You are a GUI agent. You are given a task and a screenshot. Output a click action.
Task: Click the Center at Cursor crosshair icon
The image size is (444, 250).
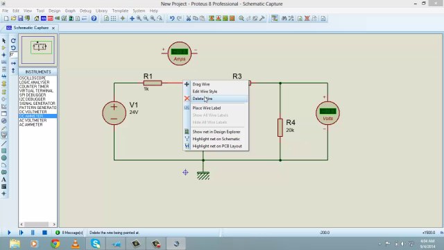(x=123, y=19)
